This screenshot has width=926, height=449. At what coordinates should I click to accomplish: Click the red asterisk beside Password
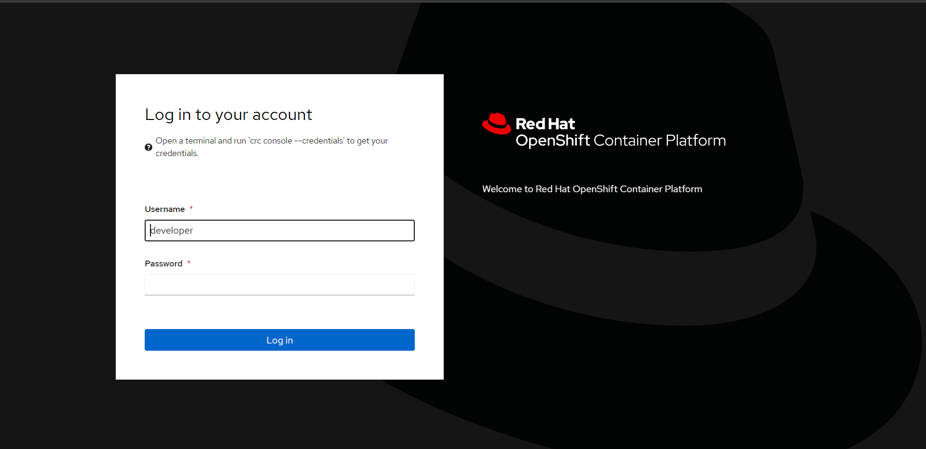point(189,263)
